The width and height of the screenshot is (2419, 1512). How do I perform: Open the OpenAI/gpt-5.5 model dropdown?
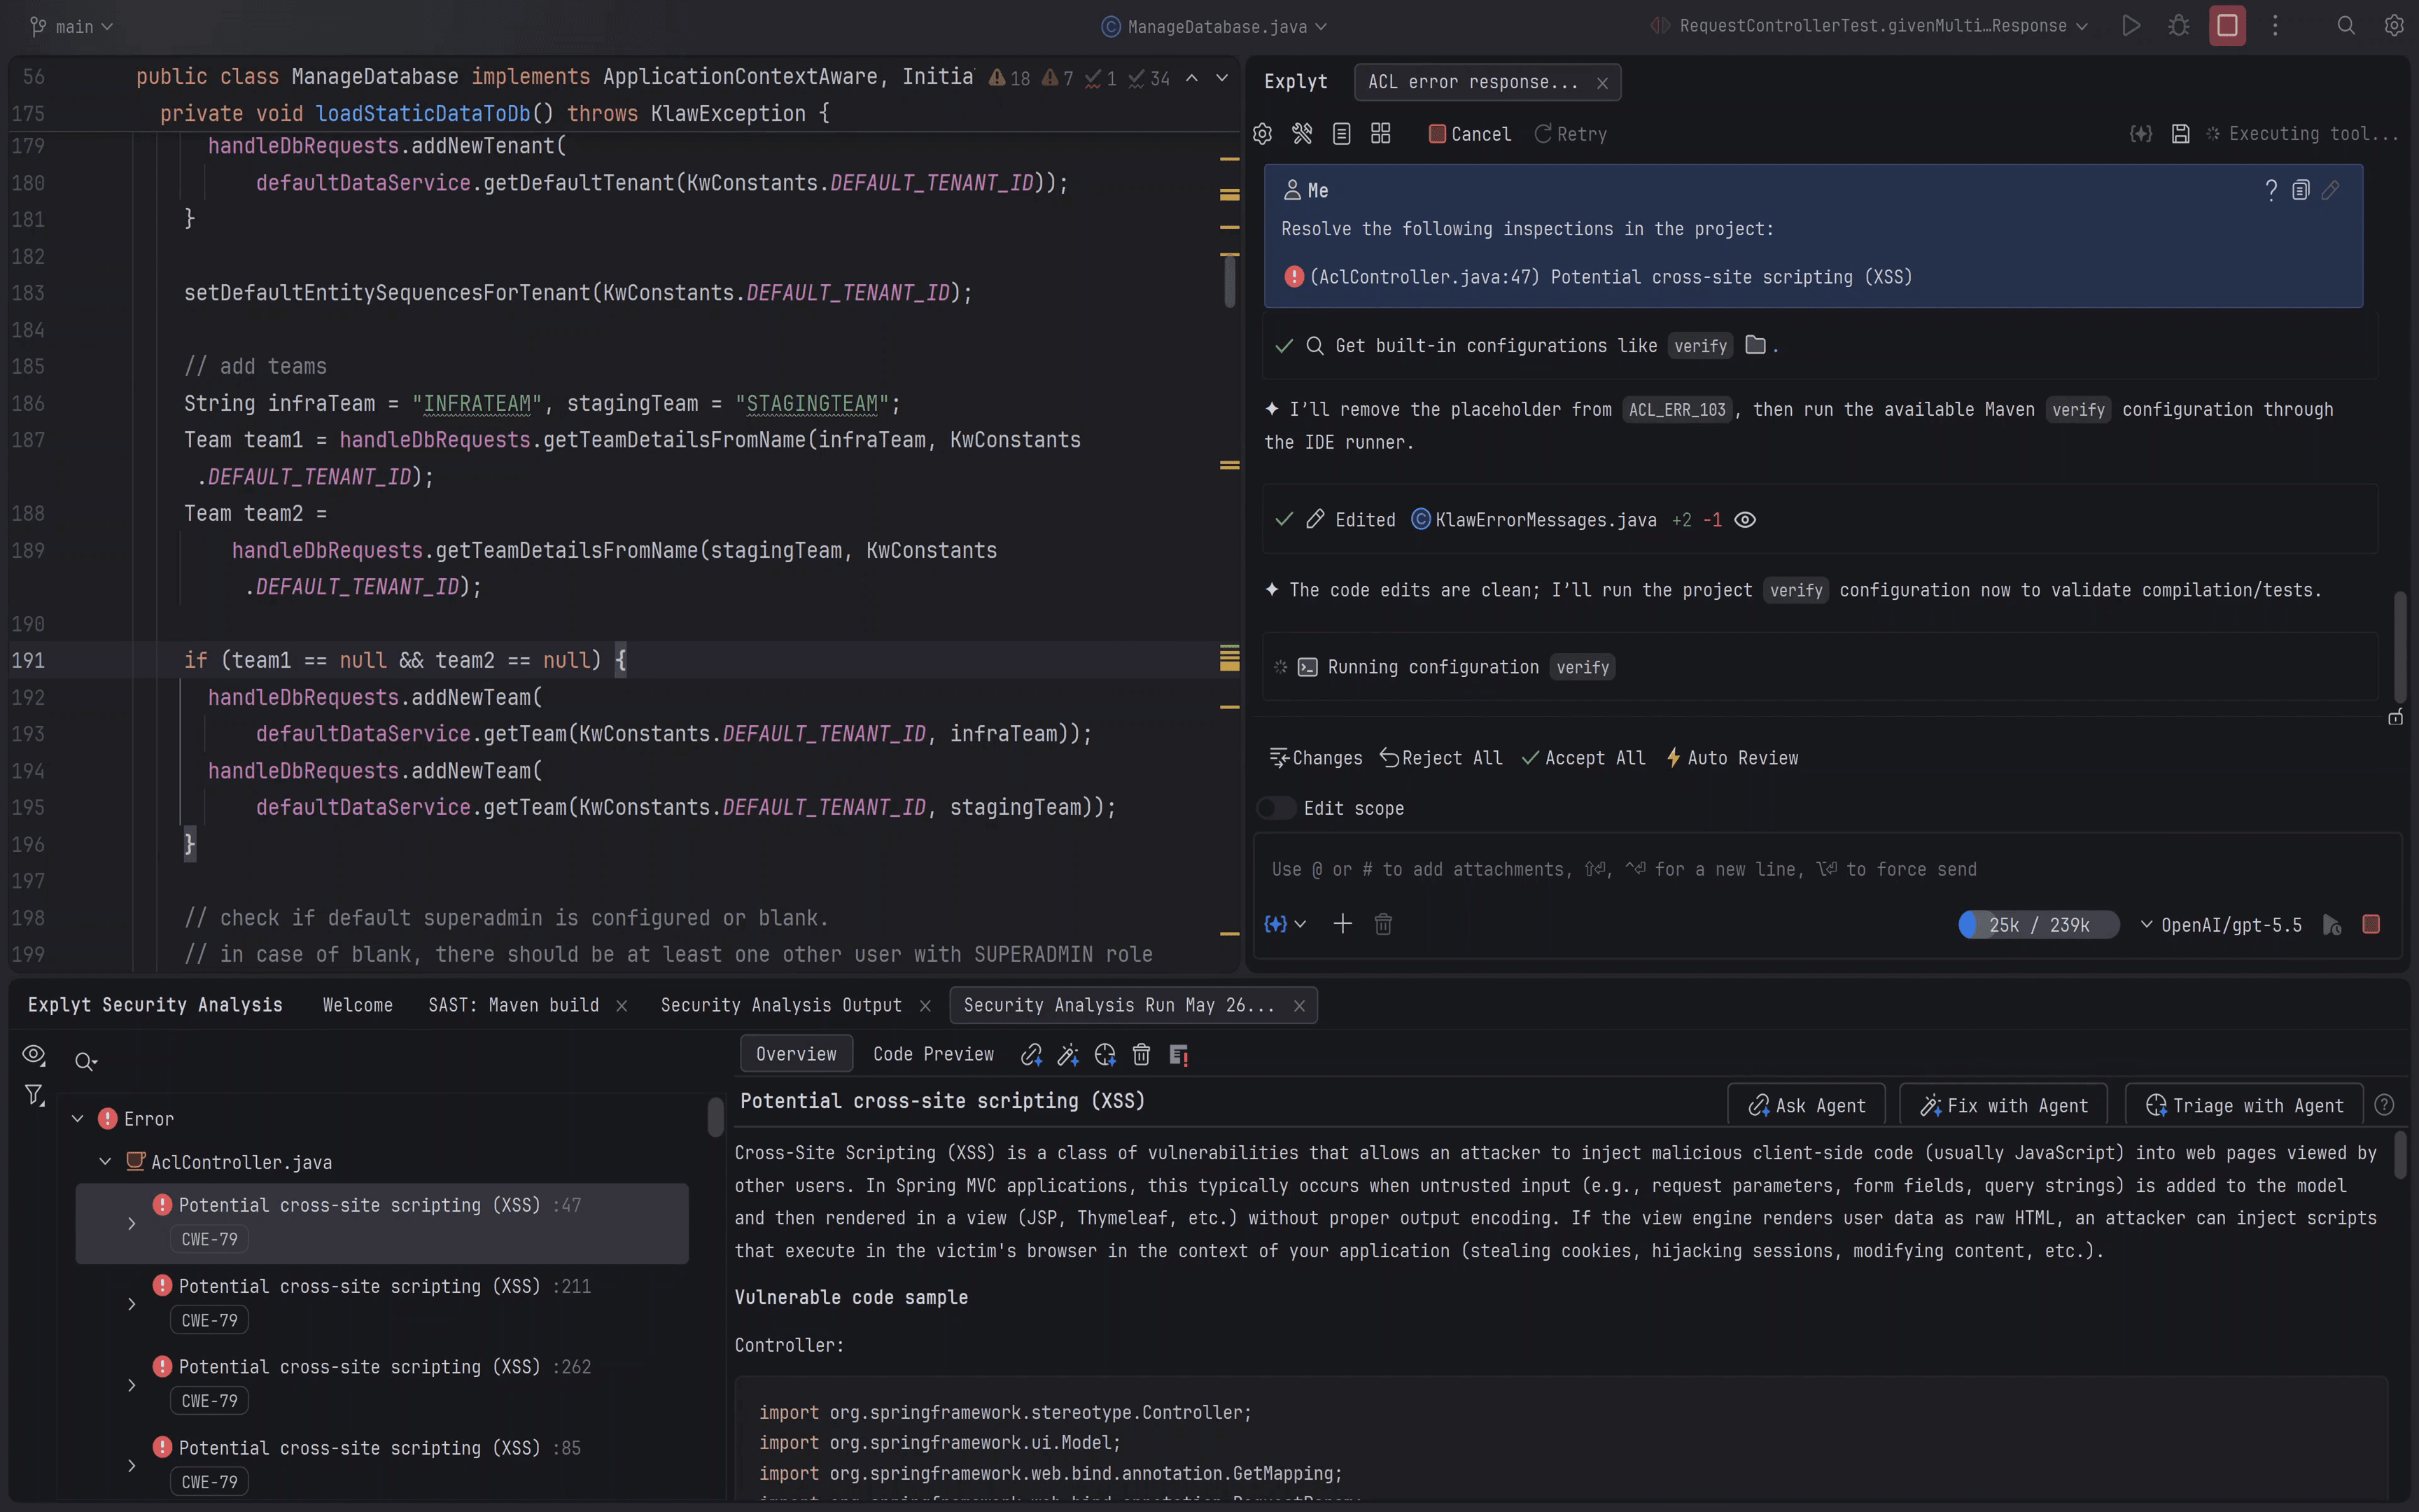2221,925
